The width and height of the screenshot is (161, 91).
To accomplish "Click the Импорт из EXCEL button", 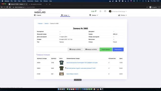I will [91, 50].
